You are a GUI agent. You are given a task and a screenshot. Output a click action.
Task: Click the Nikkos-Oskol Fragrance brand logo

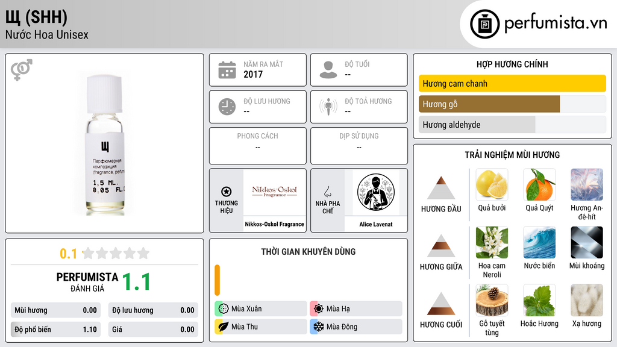pyautogui.click(x=275, y=192)
